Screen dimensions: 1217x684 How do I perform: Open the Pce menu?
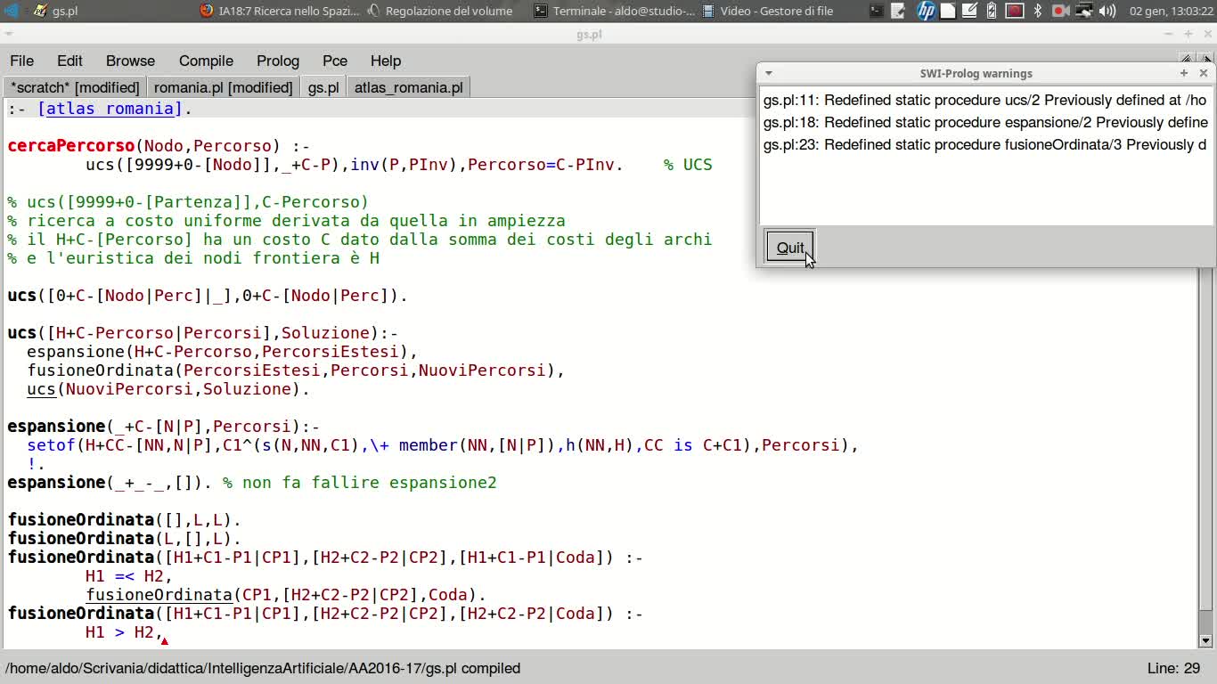click(335, 61)
